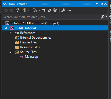Select External Dependencies folder

pos(36,38)
